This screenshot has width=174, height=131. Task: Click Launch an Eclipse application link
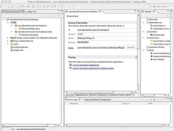[86, 65]
